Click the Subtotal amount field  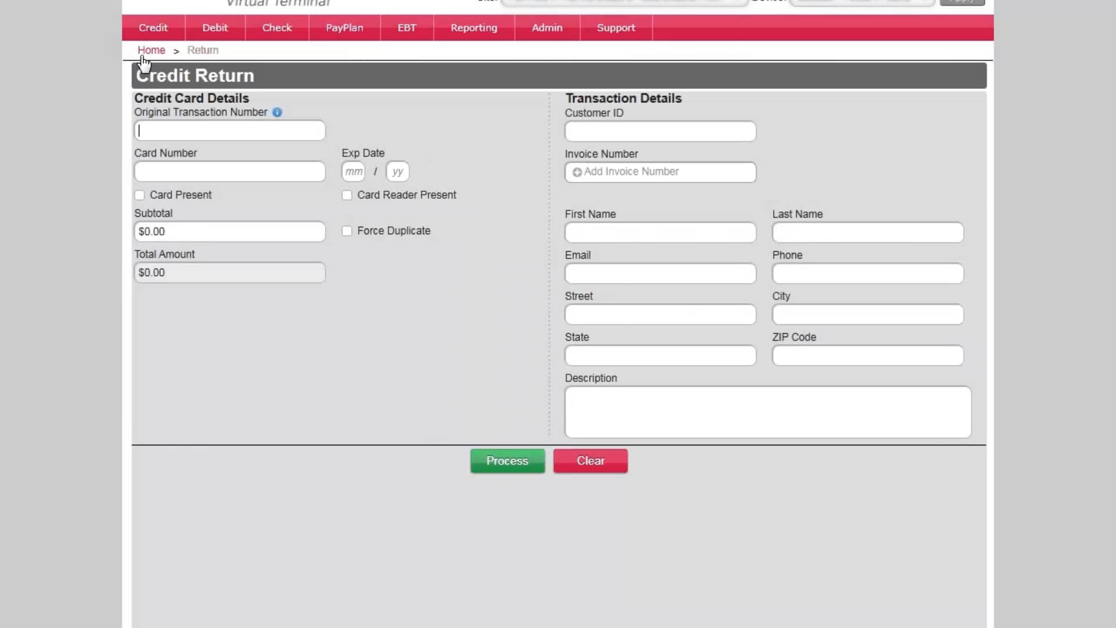tap(230, 231)
